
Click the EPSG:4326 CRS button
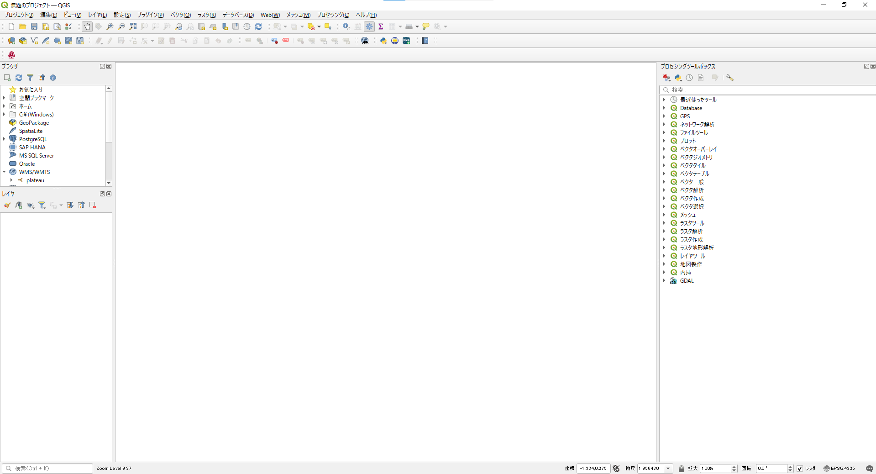[839, 469]
